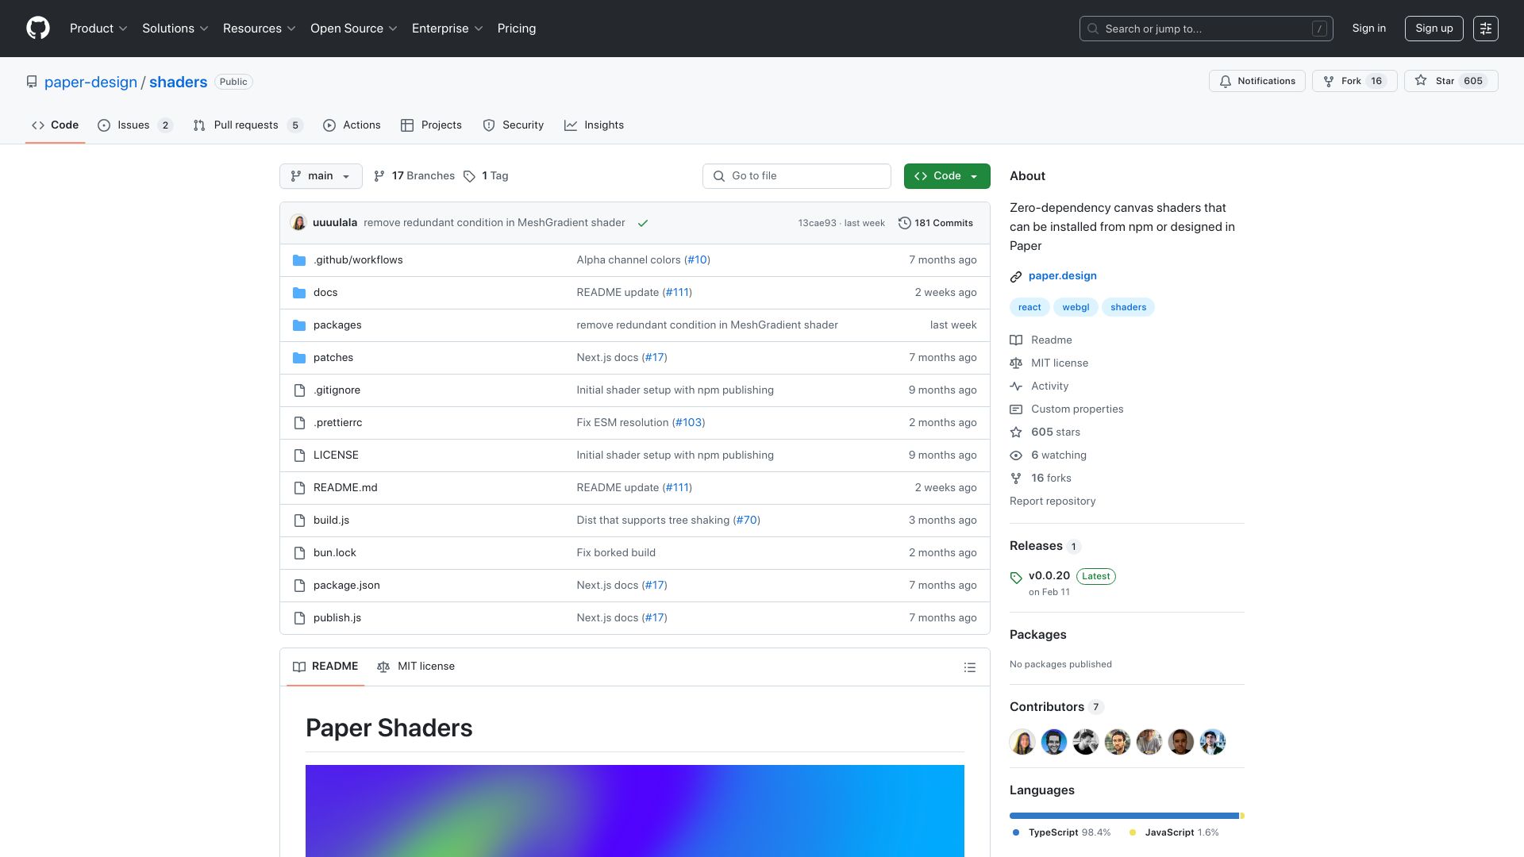The image size is (1524, 857).
Task: Click the uuuulala commit author avatar
Action: pyautogui.click(x=298, y=223)
